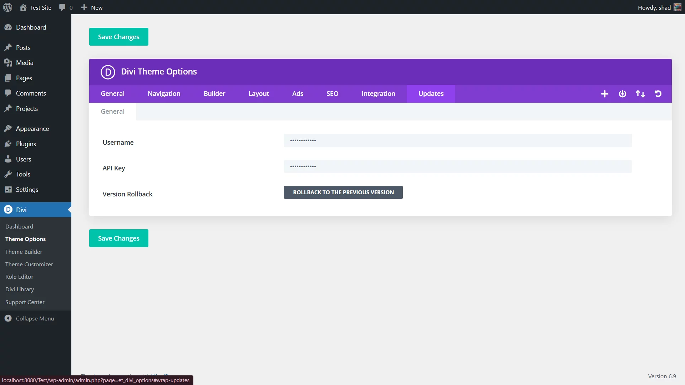Click the Plugins icon in the sidebar
Image resolution: width=685 pixels, height=385 pixels.
click(x=8, y=144)
